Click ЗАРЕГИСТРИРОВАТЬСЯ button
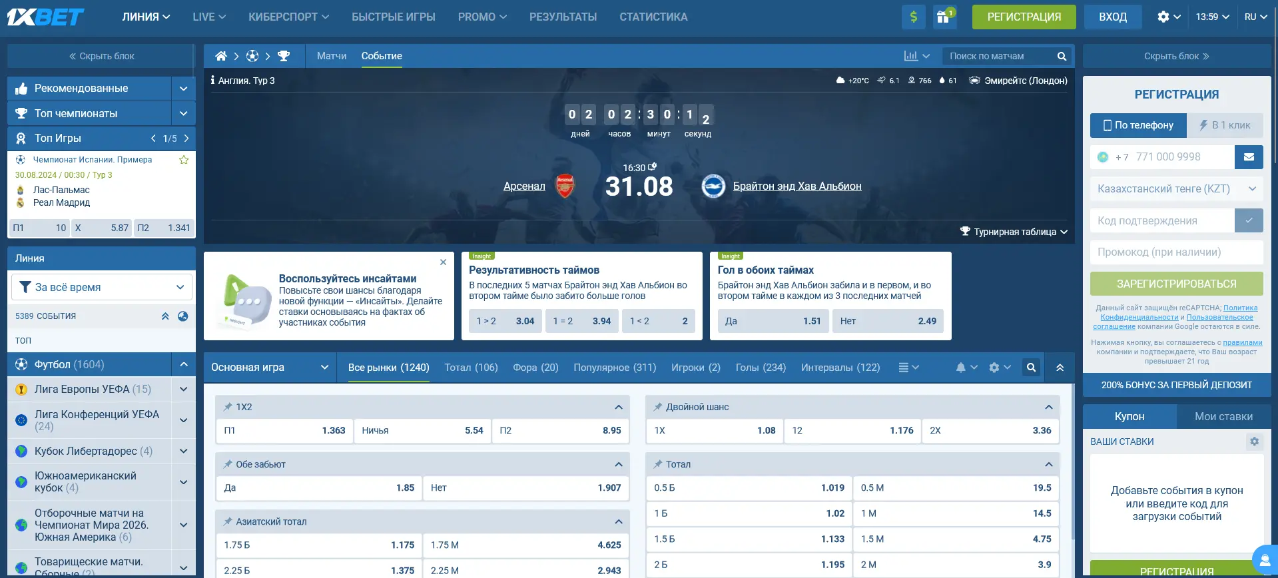The height and width of the screenshot is (578, 1278). [1177, 284]
